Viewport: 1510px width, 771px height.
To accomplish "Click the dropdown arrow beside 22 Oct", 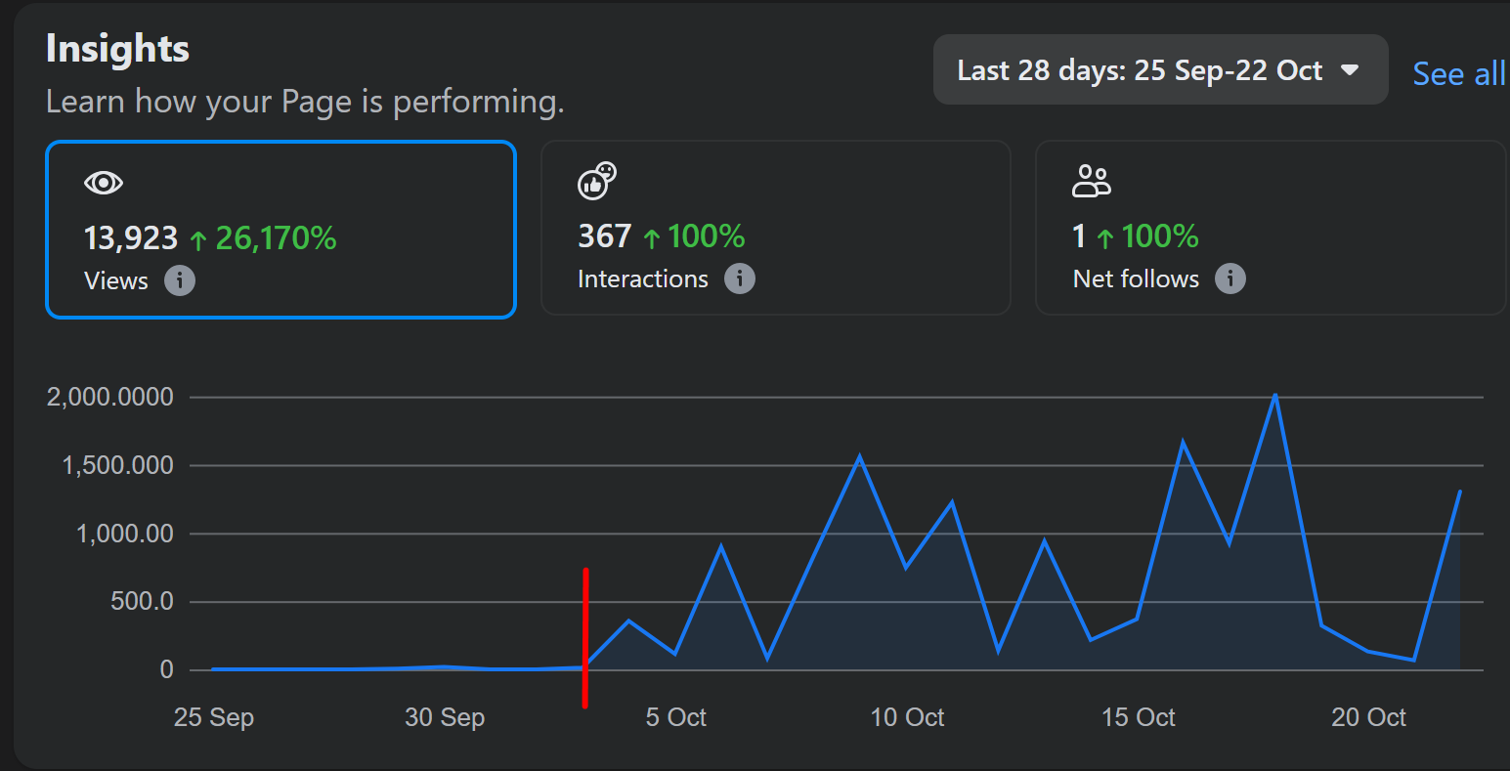I will 1351,70.
